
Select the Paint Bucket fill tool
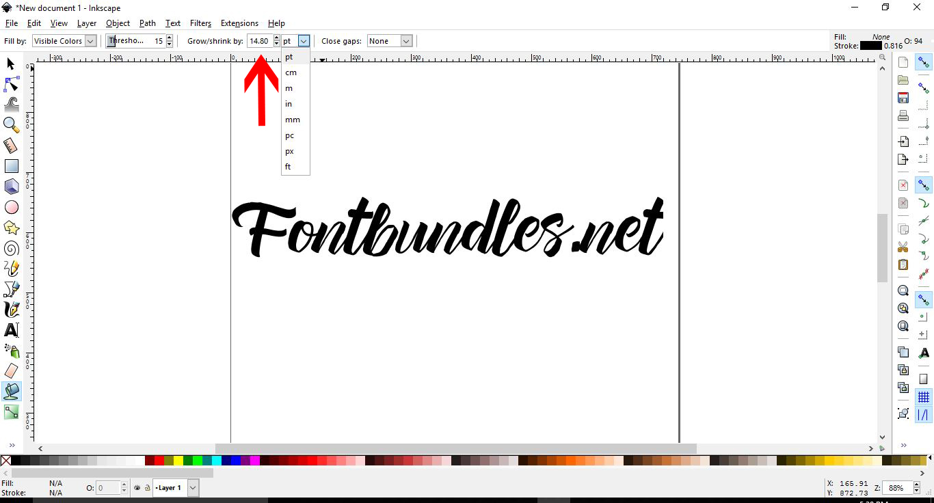pyautogui.click(x=11, y=392)
